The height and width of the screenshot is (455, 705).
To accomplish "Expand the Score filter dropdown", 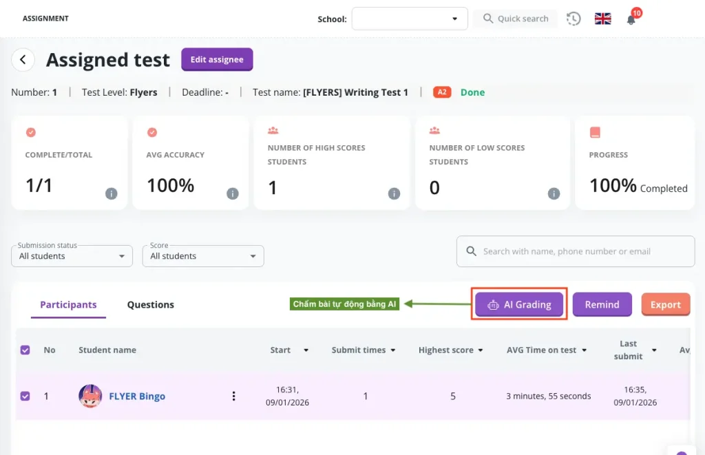I will [x=202, y=256].
